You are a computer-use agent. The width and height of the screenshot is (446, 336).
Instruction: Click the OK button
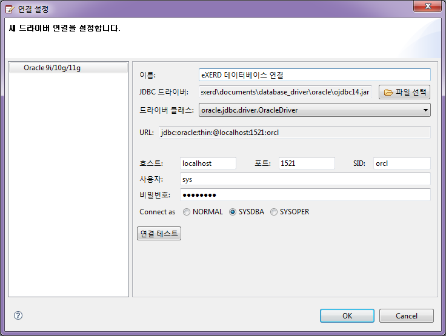coord(347,316)
